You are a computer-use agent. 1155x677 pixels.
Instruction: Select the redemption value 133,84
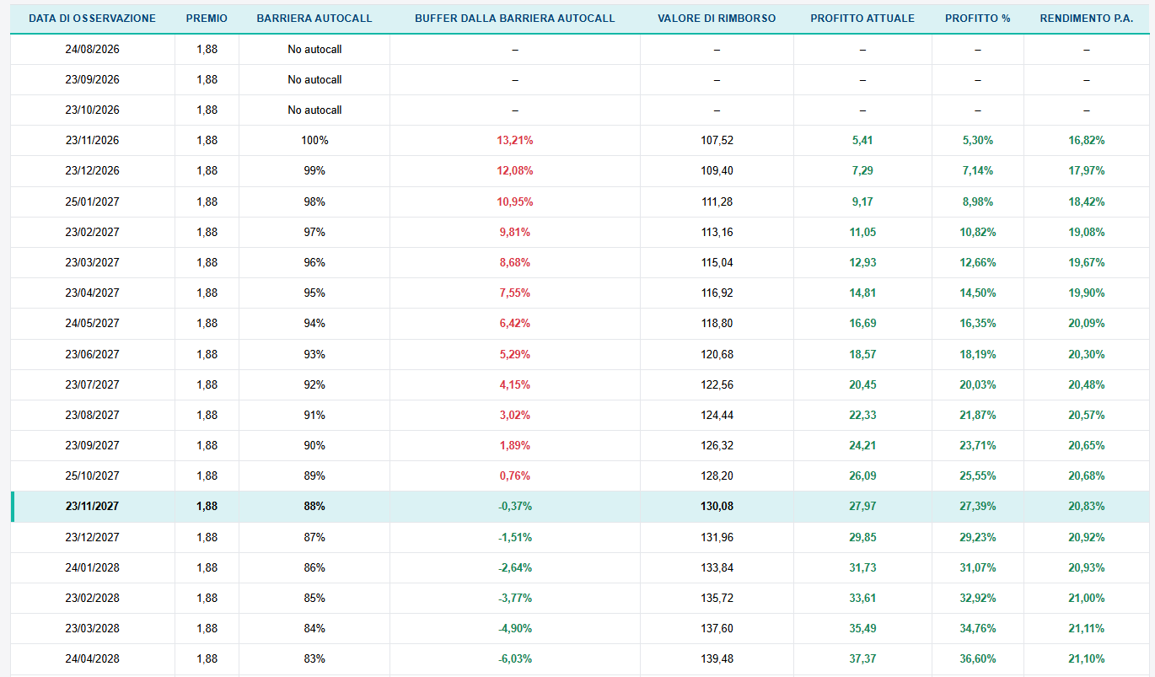pos(717,567)
